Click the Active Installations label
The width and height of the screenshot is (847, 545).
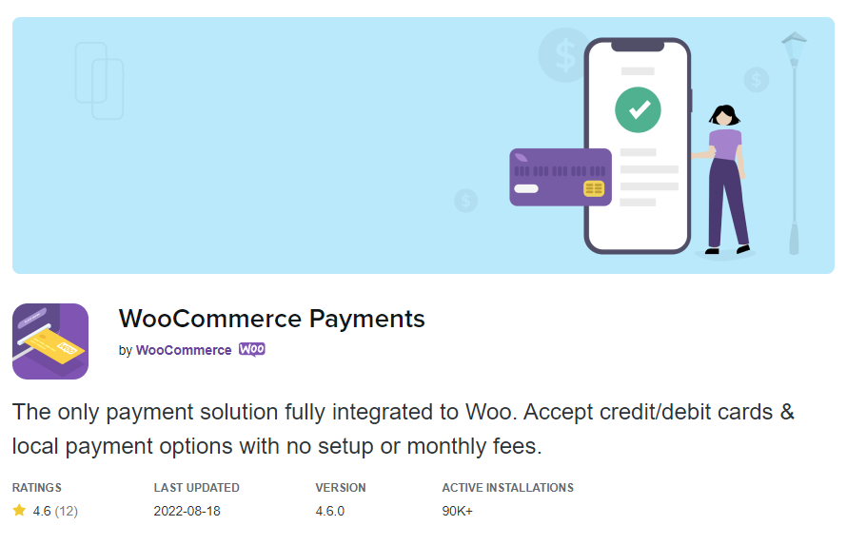(508, 488)
